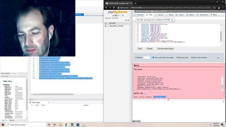Image resolution: width=226 pixels, height=127 pixels.
Task: Click the Clear button
Action: [x=140, y=49]
